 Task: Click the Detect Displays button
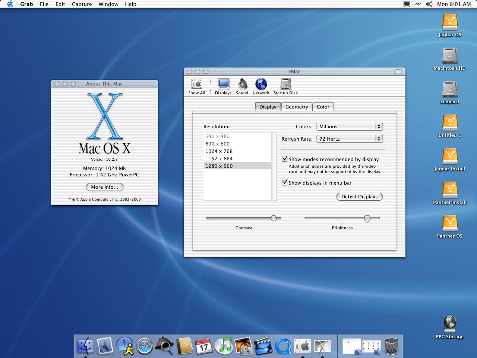(x=359, y=197)
